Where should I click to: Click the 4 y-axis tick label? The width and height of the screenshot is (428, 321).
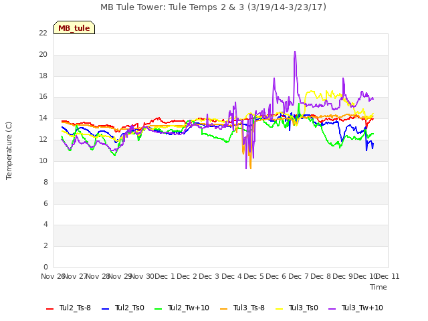coord(45,225)
